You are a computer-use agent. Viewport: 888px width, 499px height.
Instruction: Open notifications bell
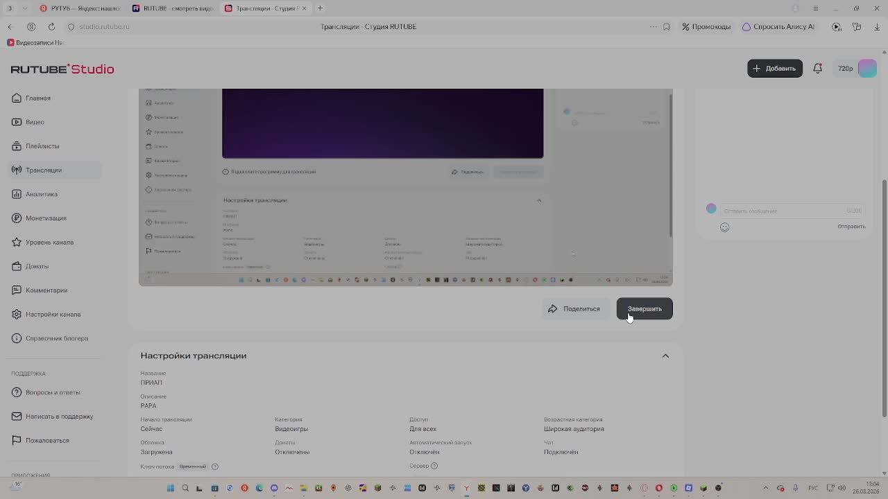coord(818,69)
